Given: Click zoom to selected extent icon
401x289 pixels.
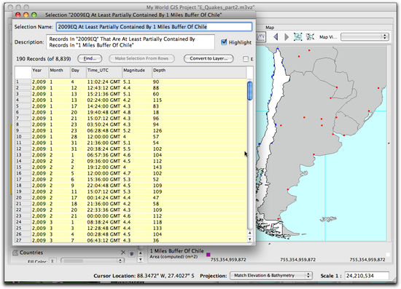Looking at the screenshot, I should 310,37.
